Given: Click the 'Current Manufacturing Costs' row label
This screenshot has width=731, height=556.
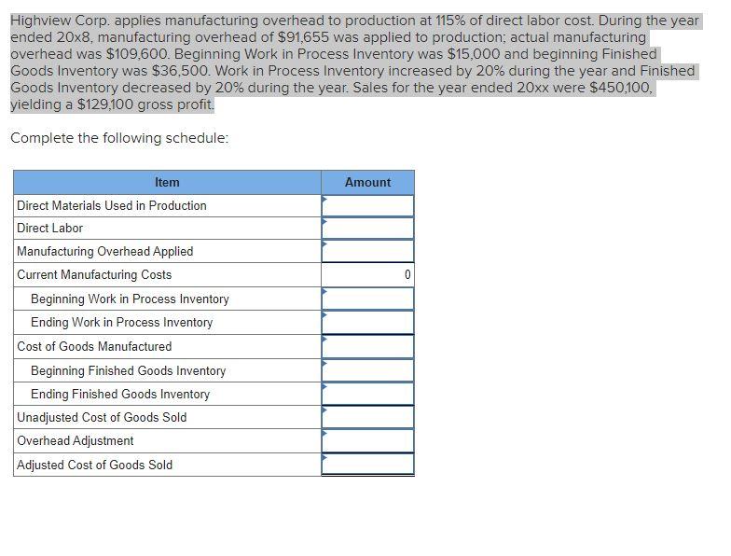Looking at the screenshot, I should click(x=95, y=274).
